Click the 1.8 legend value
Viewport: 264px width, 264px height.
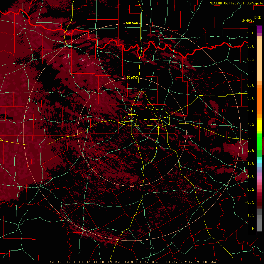tap(251, 163)
